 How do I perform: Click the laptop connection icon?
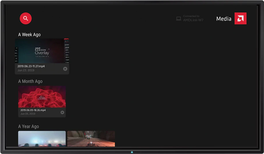tap(179, 18)
